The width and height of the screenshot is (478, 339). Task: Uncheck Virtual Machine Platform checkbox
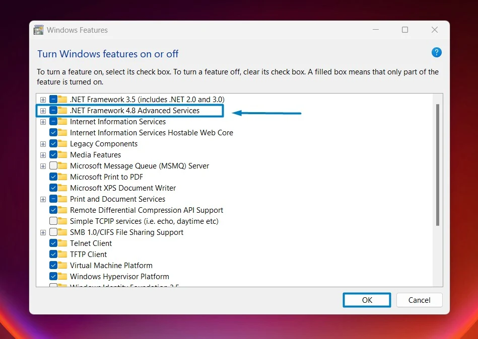pos(53,266)
